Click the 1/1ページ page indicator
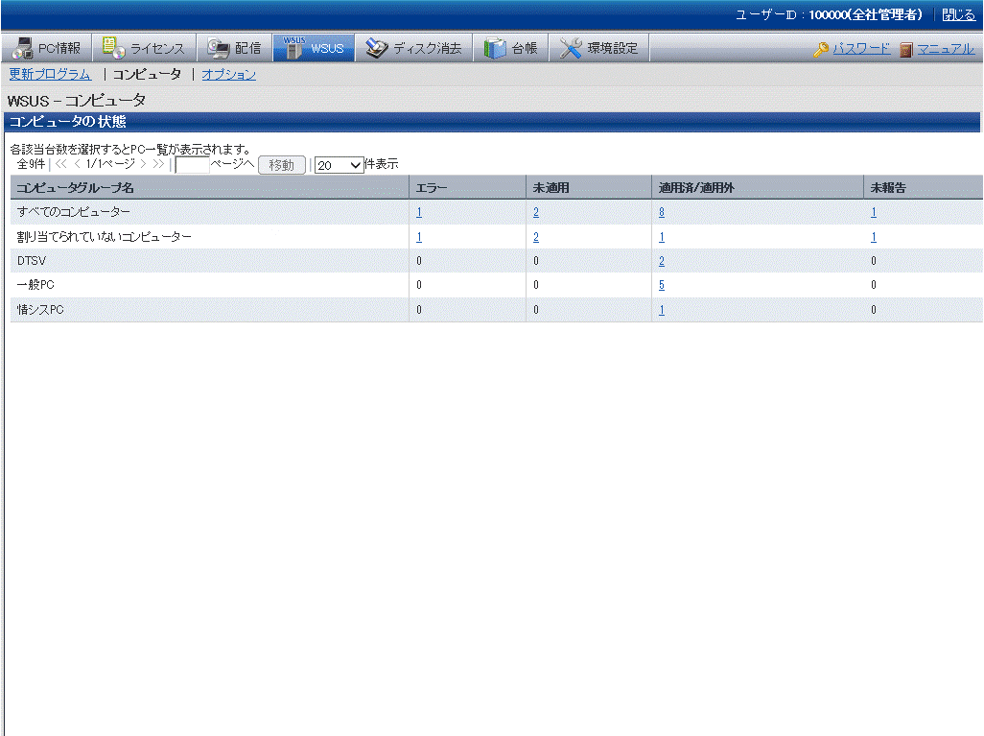 click(x=110, y=164)
